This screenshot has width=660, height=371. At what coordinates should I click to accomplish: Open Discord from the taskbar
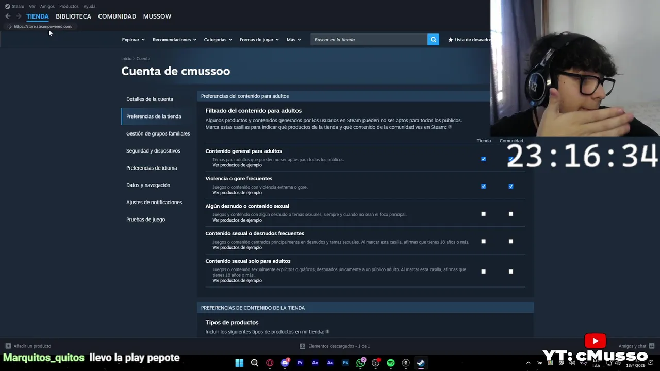285,363
